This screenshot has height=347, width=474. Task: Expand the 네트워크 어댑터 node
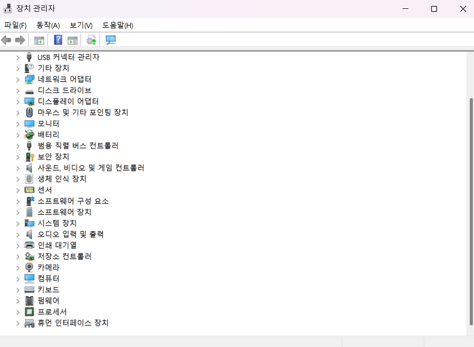(18, 80)
